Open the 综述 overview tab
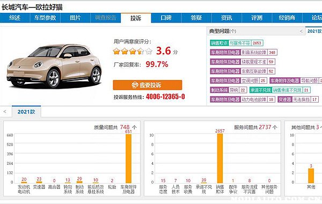This screenshot has width=322, height=204. [15, 18]
